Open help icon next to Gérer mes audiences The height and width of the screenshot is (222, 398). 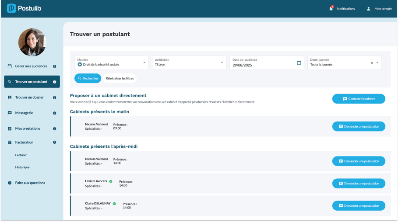tap(55, 66)
